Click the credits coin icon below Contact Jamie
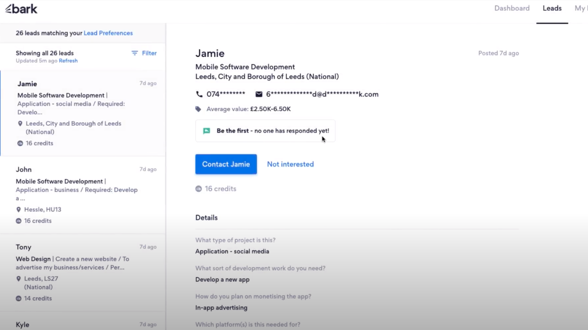588x330 pixels. pyautogui.click(x=199, y=189)
